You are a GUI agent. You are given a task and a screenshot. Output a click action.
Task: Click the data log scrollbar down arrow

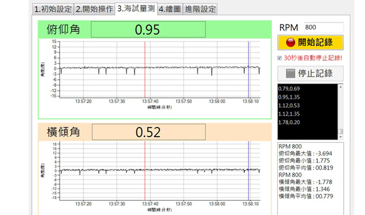[x=340, y=137]
